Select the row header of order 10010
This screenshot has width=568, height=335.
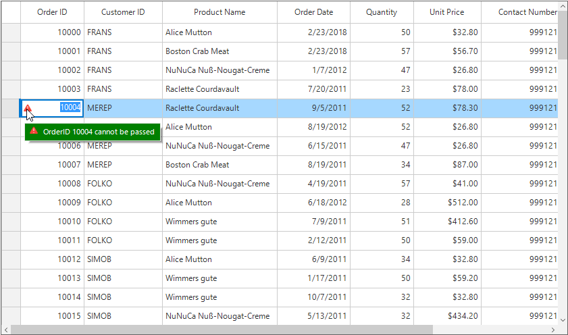point(11,222)
